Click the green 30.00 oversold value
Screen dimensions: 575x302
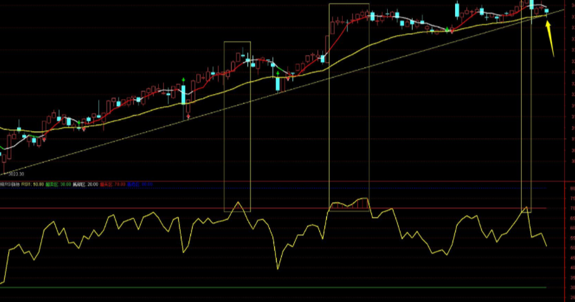(65, 185)
